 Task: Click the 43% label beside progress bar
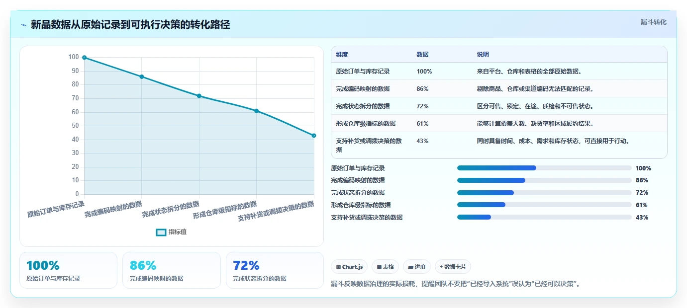click(x=642, y=218)
